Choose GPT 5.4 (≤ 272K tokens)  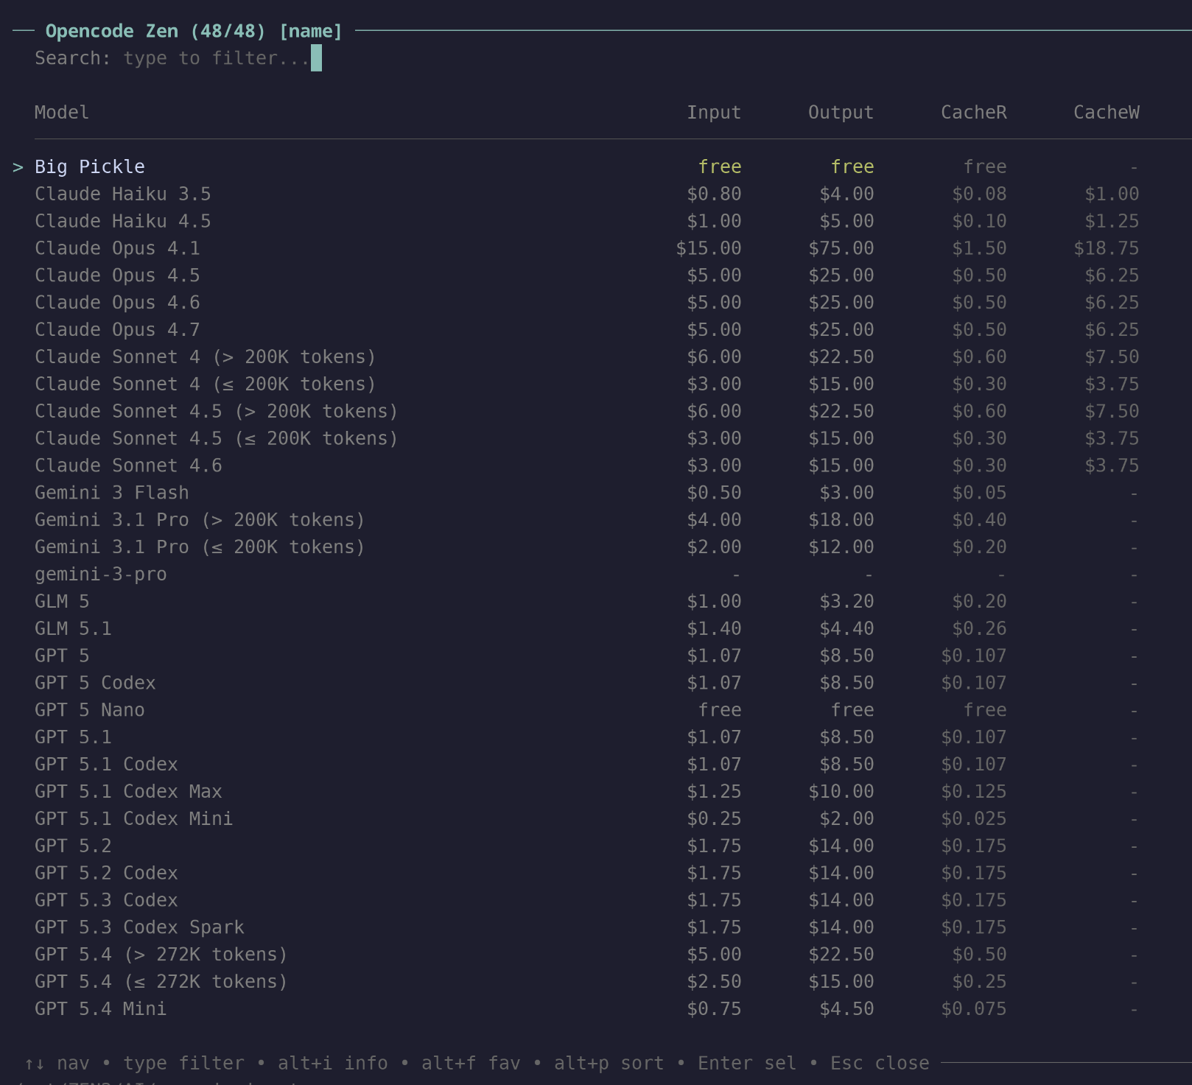point(586,982)
